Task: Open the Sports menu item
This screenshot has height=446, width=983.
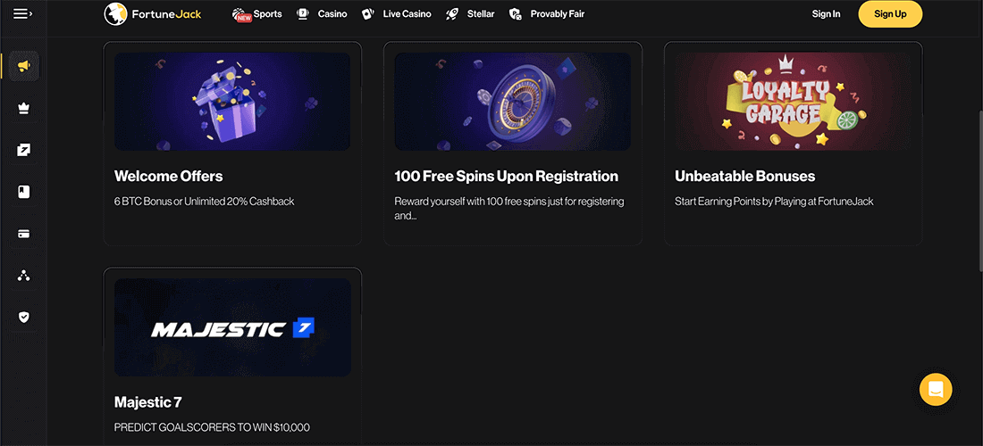Action: [x=257, y=13]
